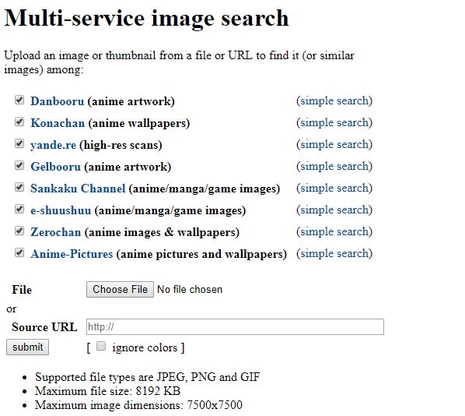This screenshot has height=416, width=465.
Task: Enable the ignore colors checkbox
Action: pyautogui.click(x=101, y=346)
